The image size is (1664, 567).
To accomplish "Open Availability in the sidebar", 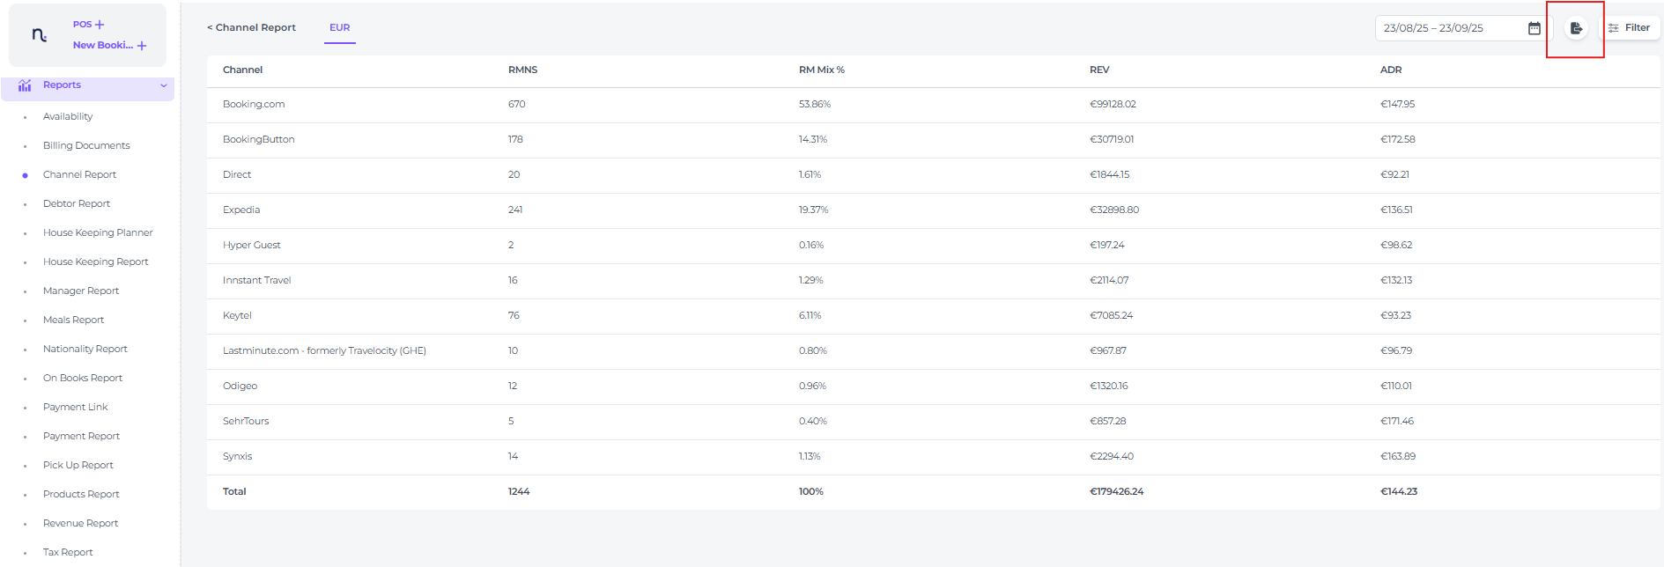I will (x=68, y=116).
